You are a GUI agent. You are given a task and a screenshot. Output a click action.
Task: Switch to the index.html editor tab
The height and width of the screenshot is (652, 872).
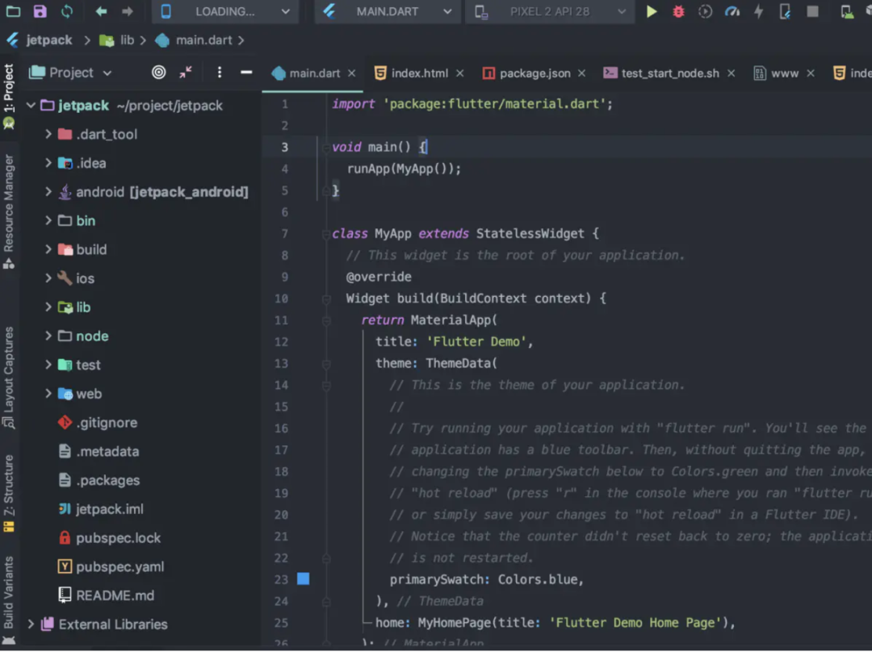[x=419, y=73]
